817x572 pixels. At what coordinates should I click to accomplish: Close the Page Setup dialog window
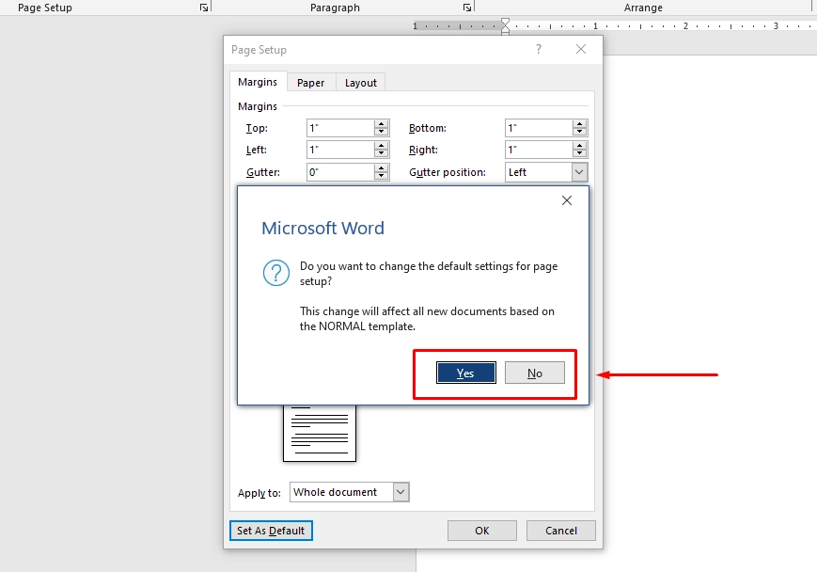pos(581,50)
